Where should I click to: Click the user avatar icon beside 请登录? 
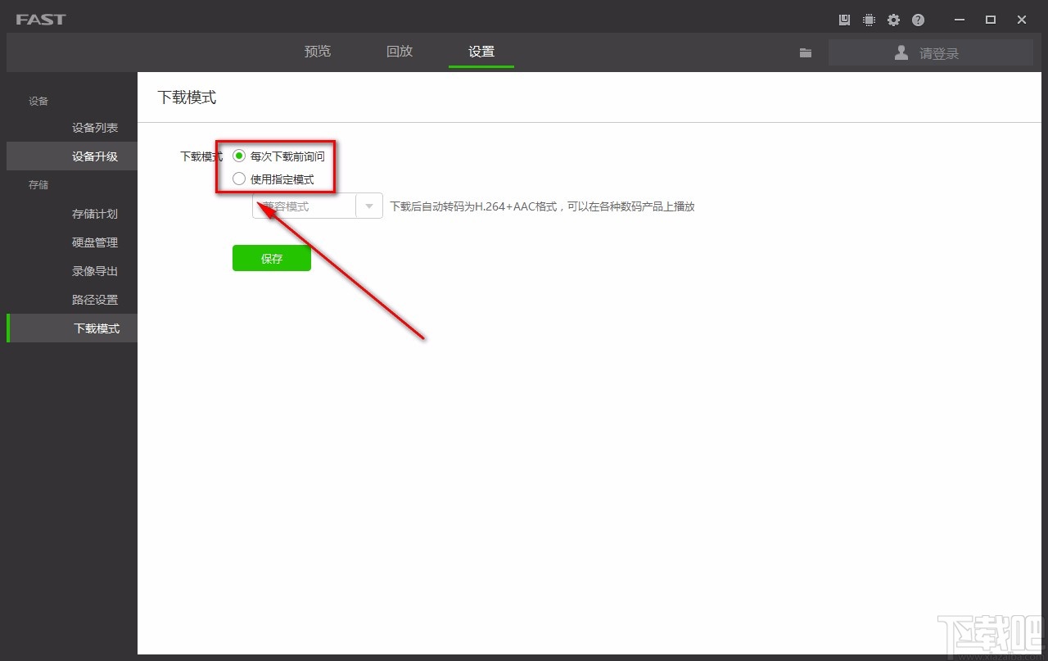tap(901, 52)
